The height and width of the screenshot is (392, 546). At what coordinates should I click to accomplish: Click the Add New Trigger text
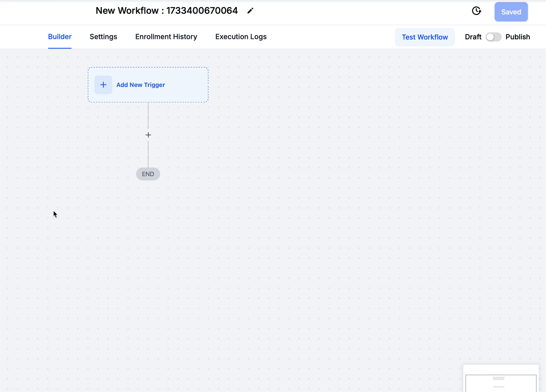(141, 85)
